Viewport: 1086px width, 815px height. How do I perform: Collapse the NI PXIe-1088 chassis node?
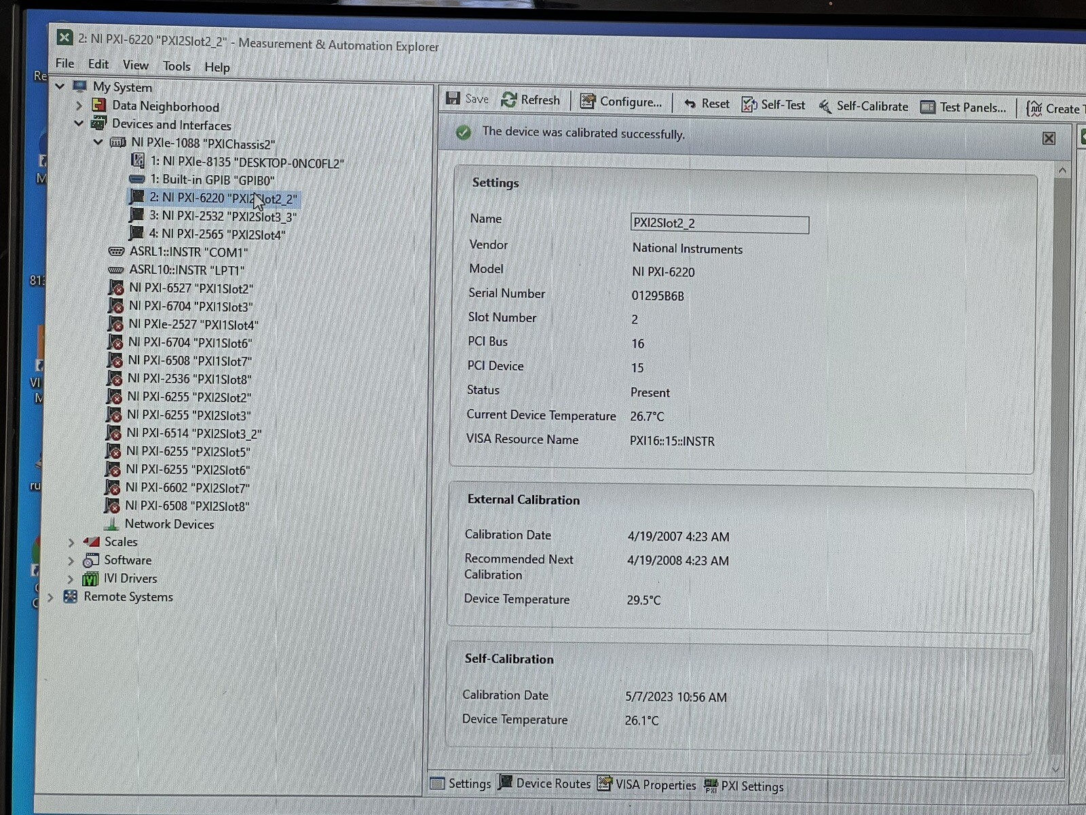98,142
